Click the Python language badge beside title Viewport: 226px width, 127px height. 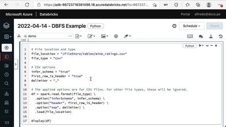pos(95,26)
